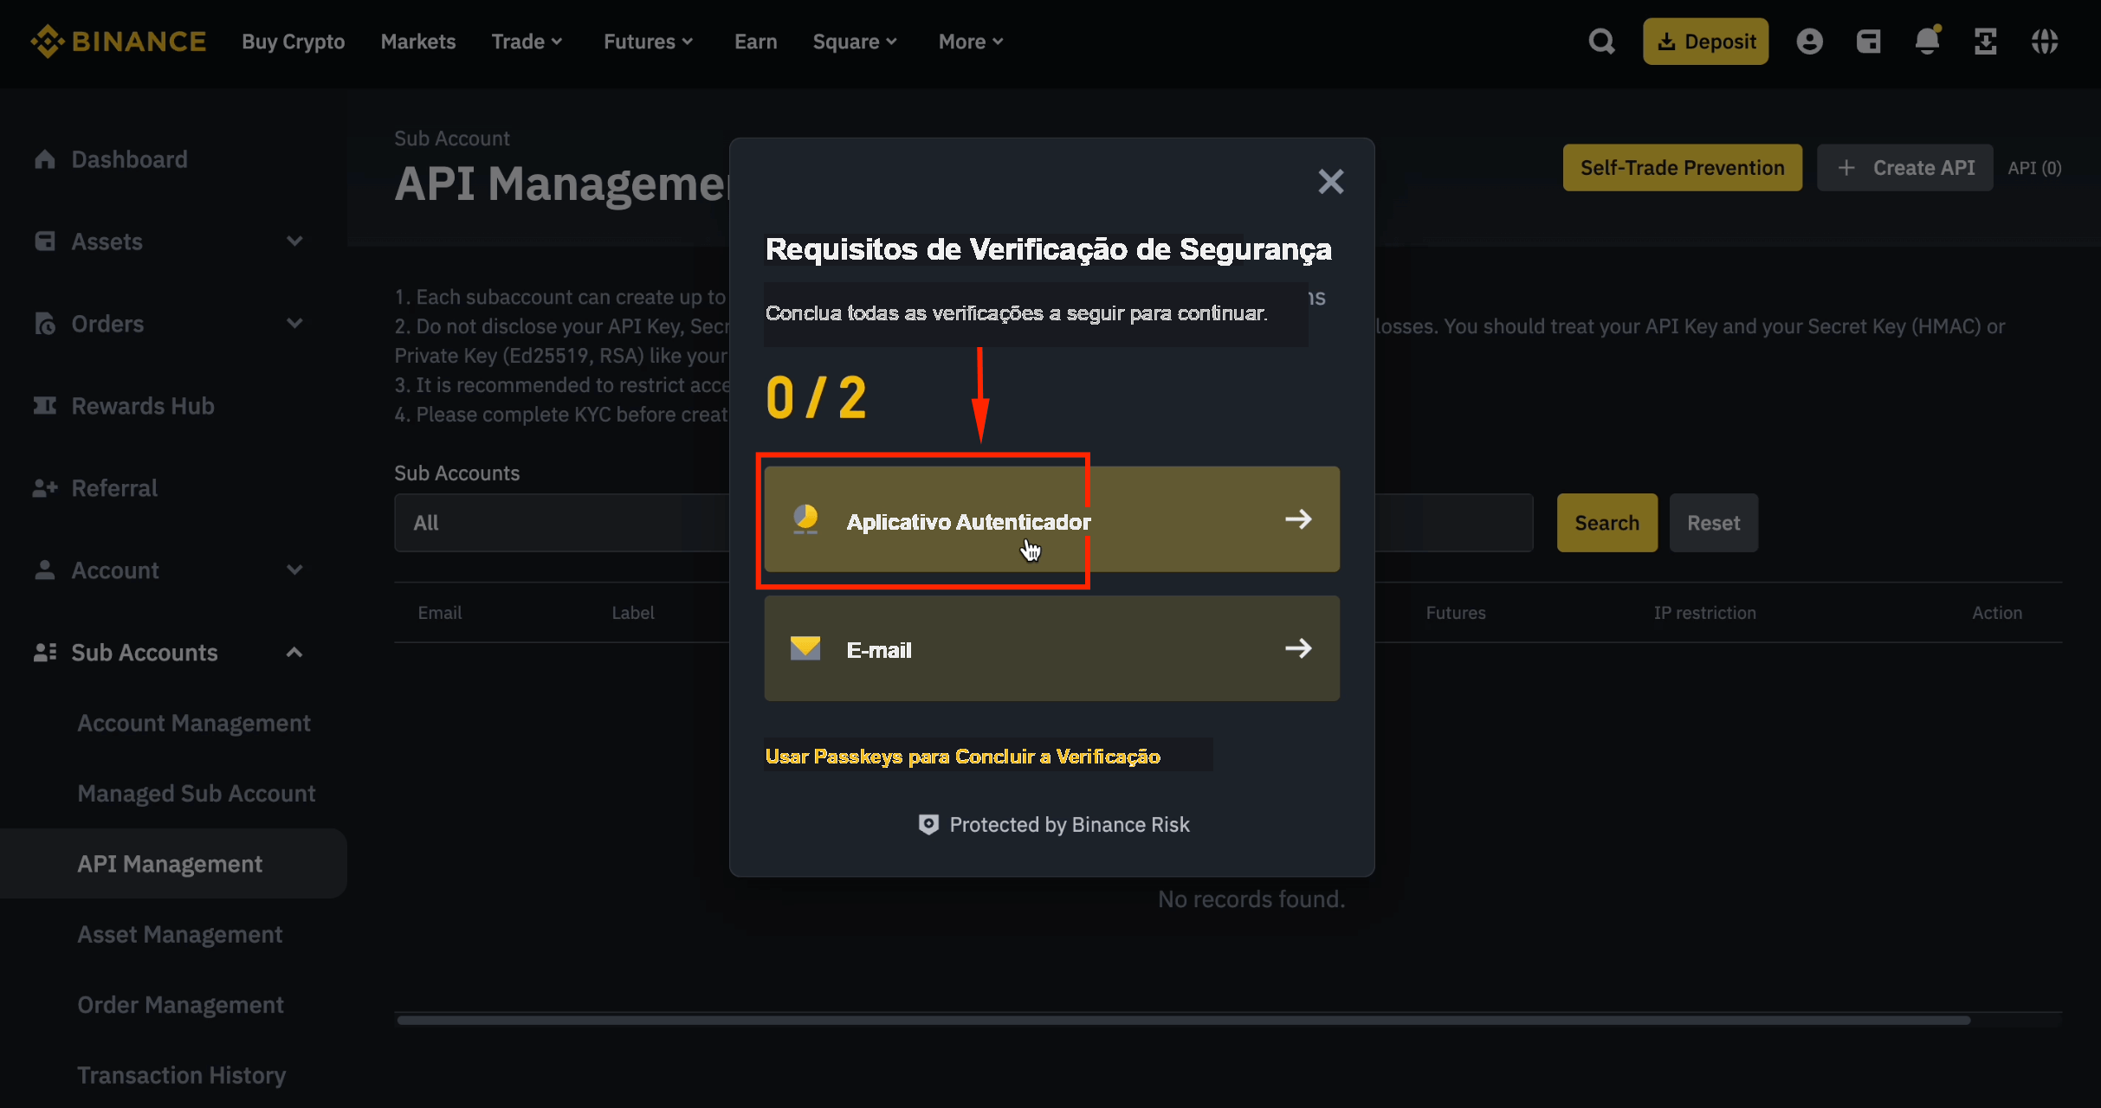This screenshot has height=1108, width=2101.
Task: Click the arrow on Aplicativo Autenticador row
Action: pos(1298,519)
